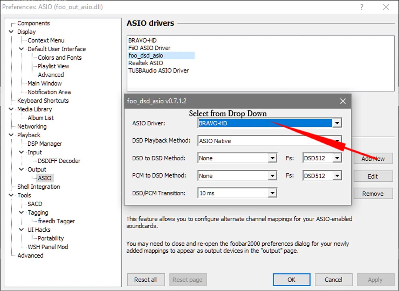
Task: Open the DSDIFF Decoder page
Action: click(59, 161)
